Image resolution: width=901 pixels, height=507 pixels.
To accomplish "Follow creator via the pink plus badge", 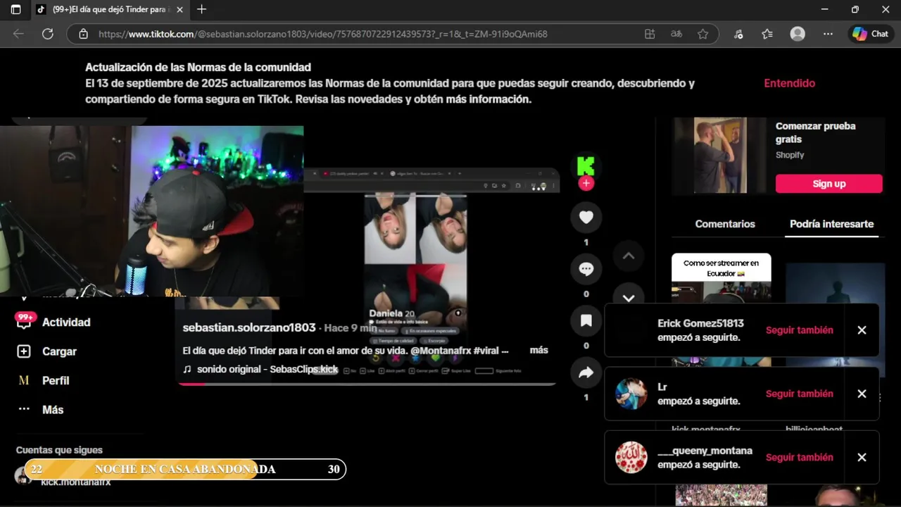I will [x=586, y=183].
